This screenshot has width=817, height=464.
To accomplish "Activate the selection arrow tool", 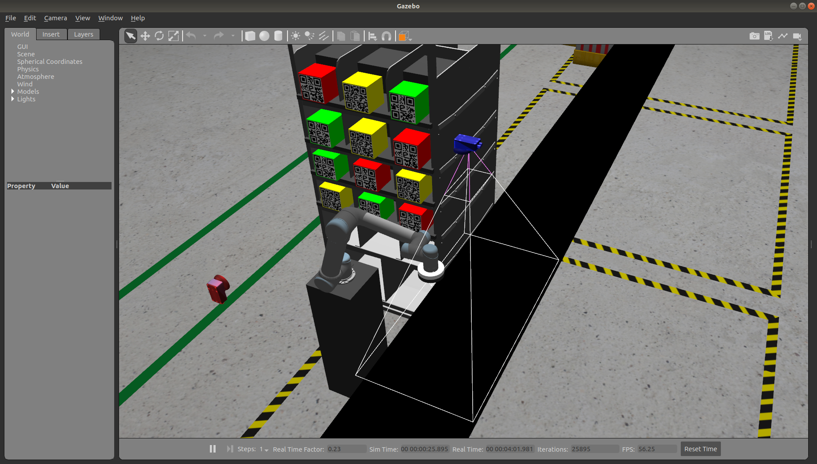I will click(131, 36).
